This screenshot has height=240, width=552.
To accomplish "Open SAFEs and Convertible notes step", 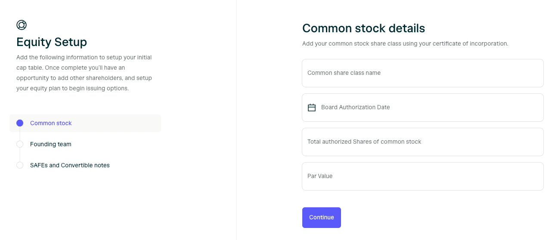I will (x=70, y=165).
